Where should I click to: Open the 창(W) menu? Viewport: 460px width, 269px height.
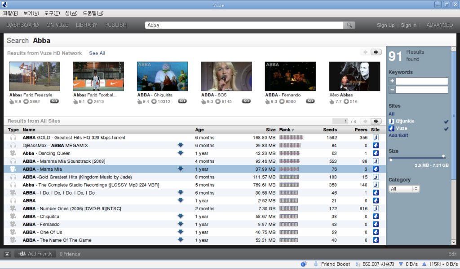pyautogui.click(x=71, y=13)
